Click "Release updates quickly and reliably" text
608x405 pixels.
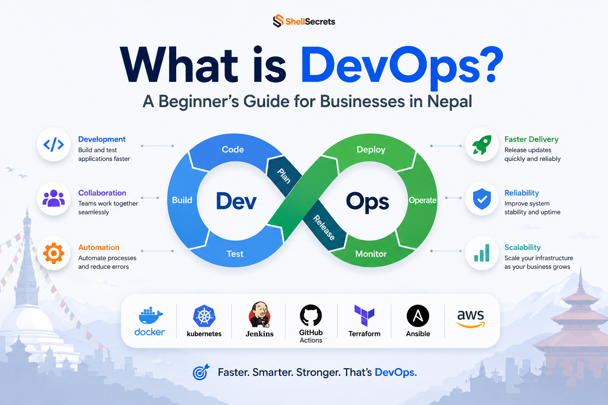point(532,154)
